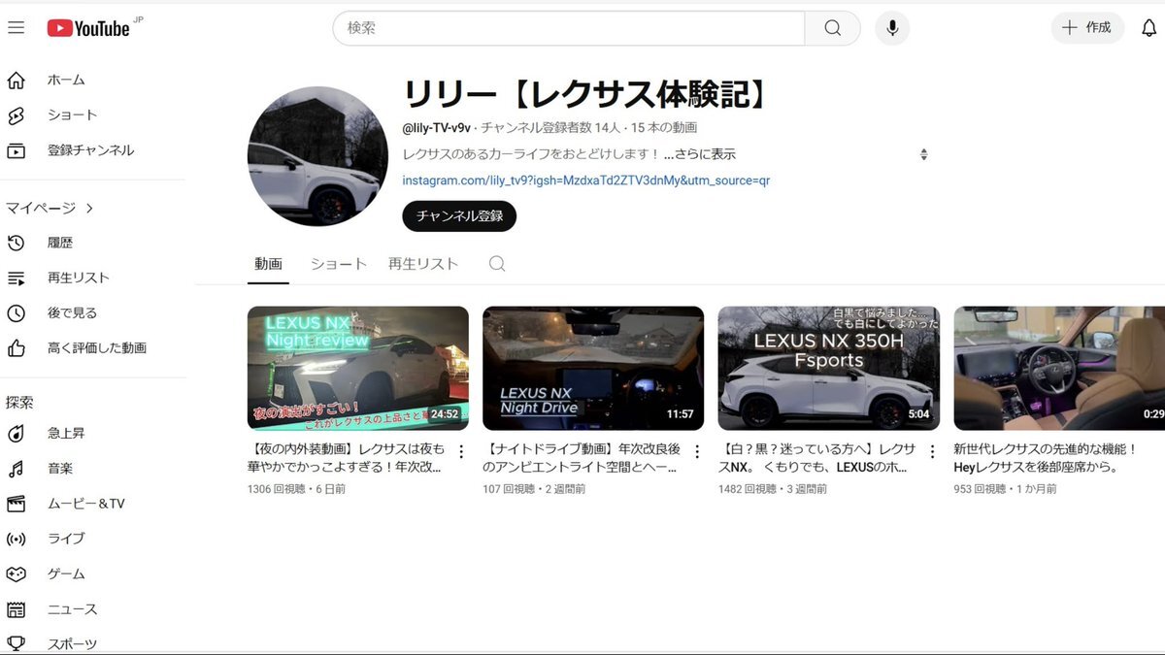Switch to the 再生リスト tab
This screenshot has height=655, width=1165.
(423, 264)
